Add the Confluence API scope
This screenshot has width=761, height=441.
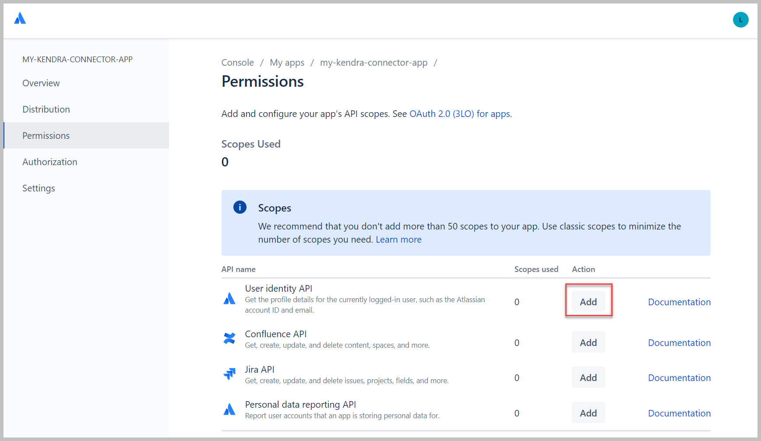(588, 342)
